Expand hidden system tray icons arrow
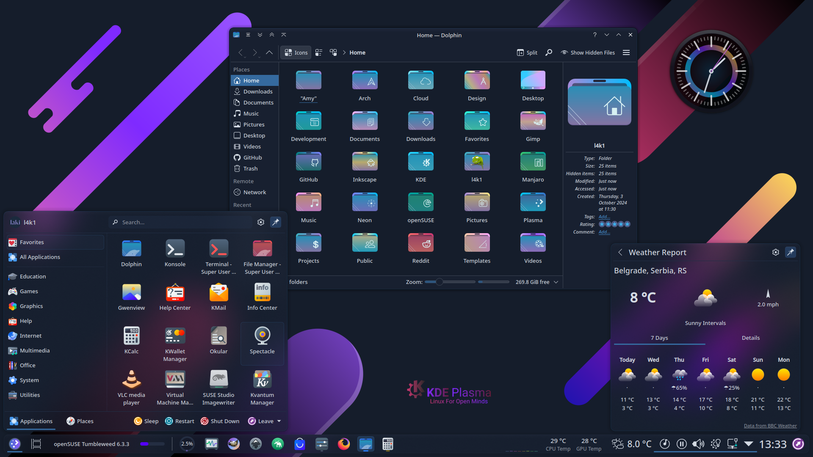This screenshot has height=457, width=813. (x=749, y=444)
